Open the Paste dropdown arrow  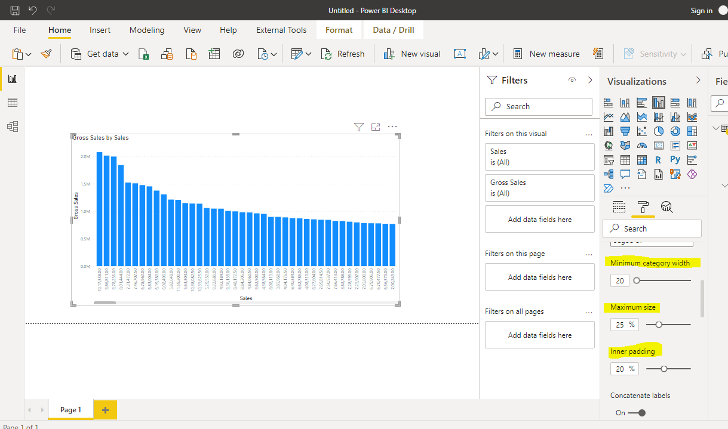pos(28,54)
